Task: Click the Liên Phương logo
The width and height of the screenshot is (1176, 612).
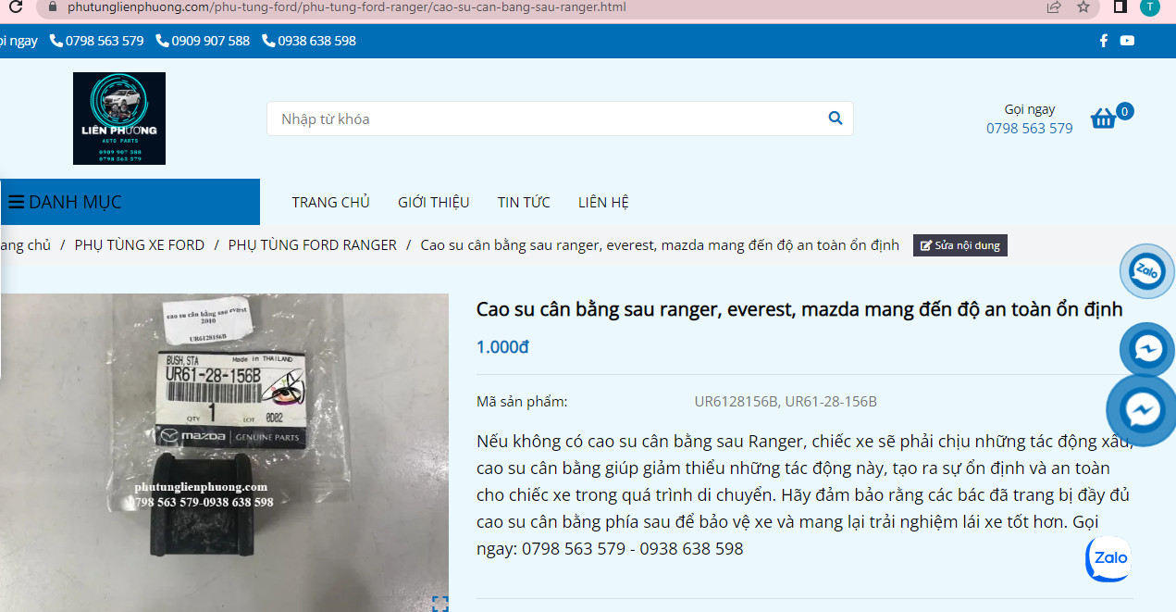Action: [119, 119]
